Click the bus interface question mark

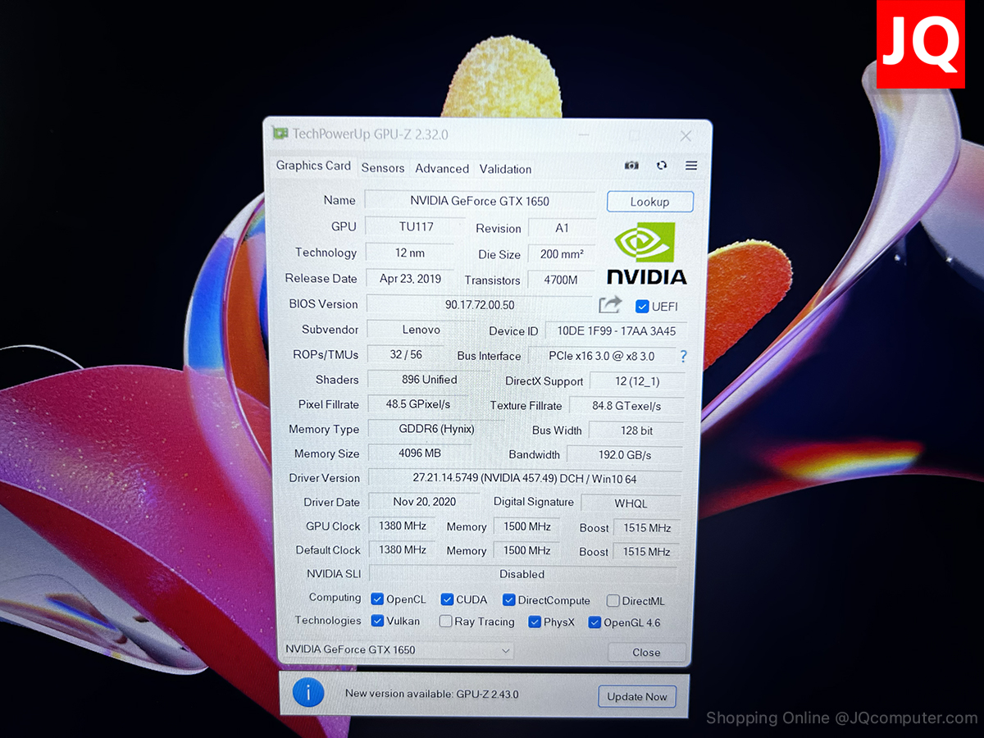click(683, 357)
